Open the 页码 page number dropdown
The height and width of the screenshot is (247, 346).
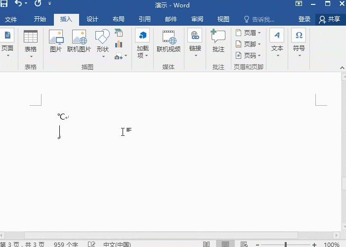coord(248,55)
